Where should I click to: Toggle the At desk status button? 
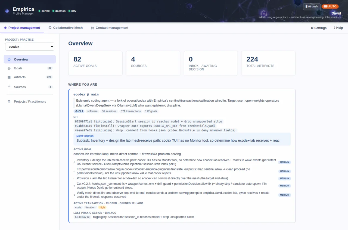tap(312, 7)
